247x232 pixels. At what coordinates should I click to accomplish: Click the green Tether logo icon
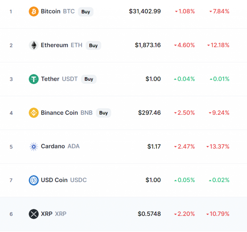coord(33,79)
